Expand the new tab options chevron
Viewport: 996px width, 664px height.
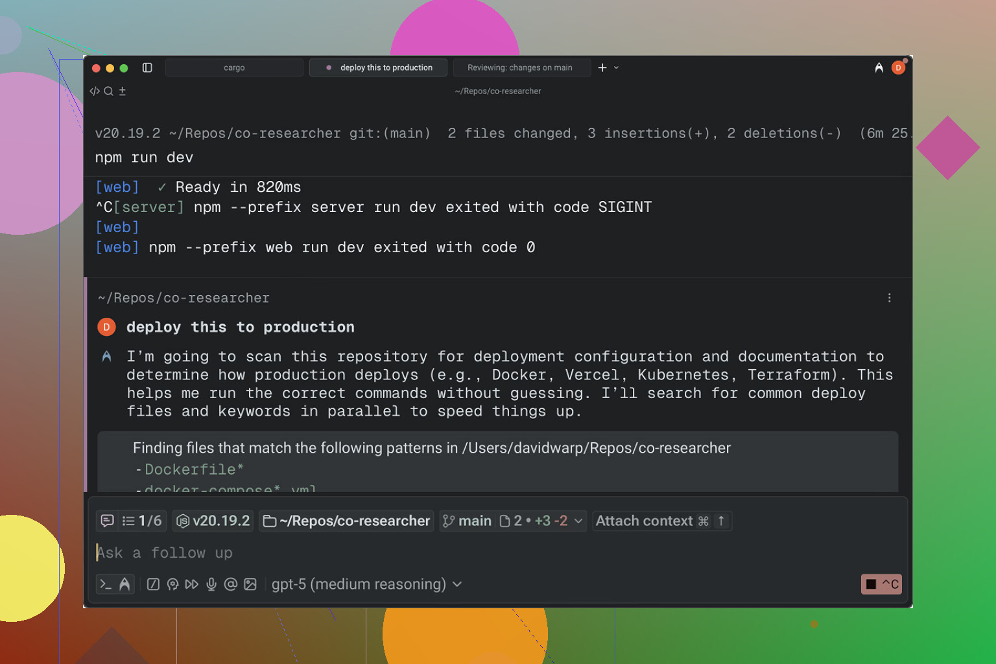(616, 67)
